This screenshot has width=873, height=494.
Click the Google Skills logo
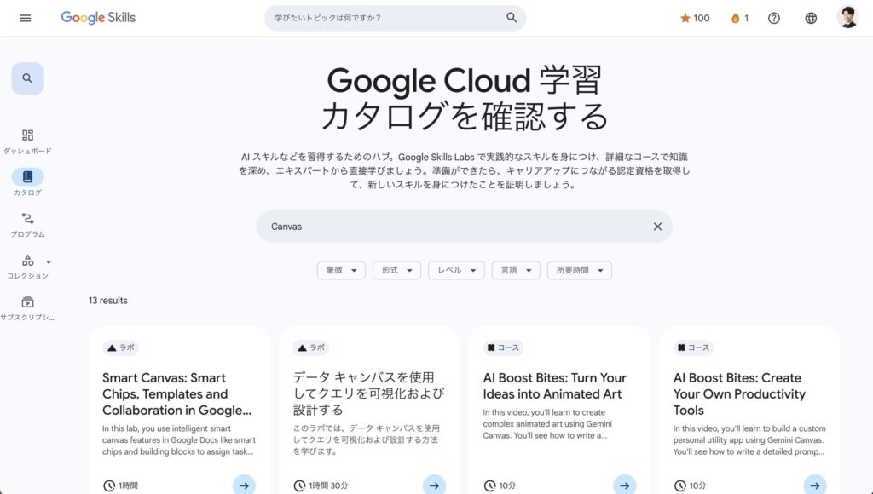tap(98, 18)
